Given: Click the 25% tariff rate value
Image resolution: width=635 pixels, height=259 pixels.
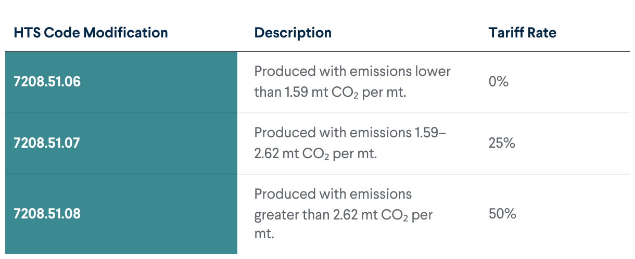Looking at the screenshot, I should (x=502, y=143).
